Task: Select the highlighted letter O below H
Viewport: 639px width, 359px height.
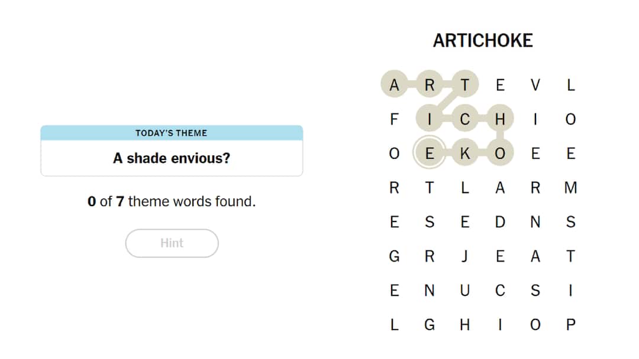Action: click(501, 153)
